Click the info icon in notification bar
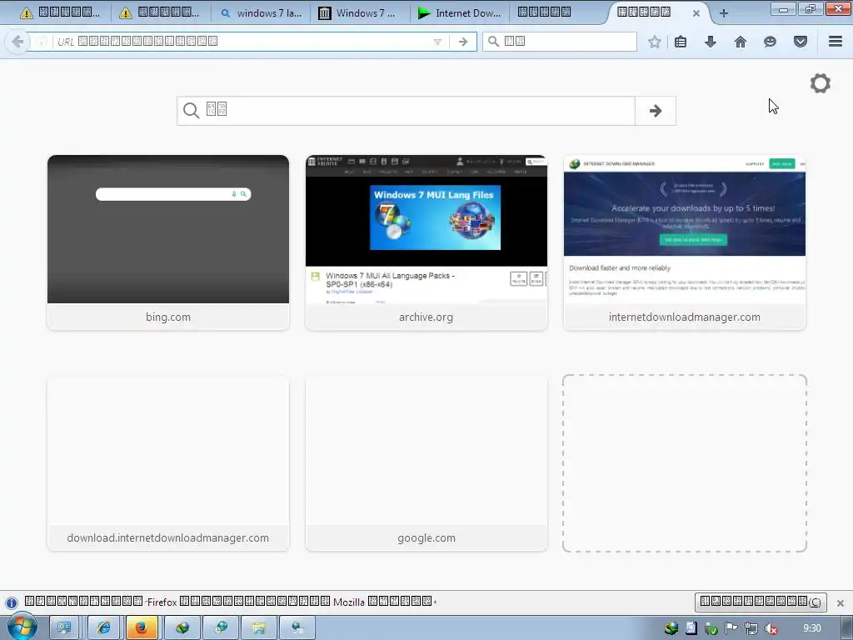This screenshot has height=640, width=853. 12,602
